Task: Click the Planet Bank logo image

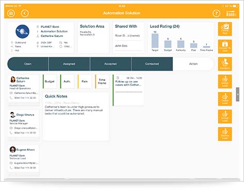Action: (x=23, y=31)
